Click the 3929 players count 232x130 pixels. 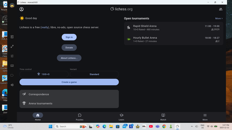click(215, 29)
